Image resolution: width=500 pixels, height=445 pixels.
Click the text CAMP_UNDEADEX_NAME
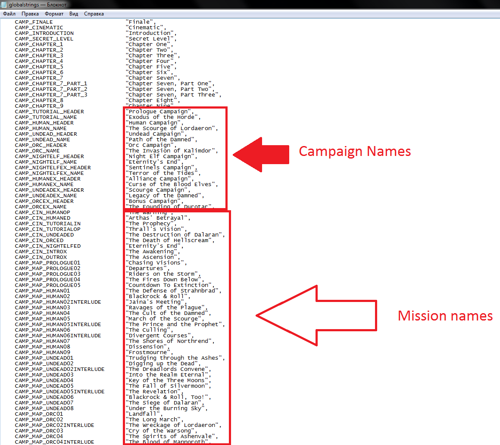[x=46, y=196]
